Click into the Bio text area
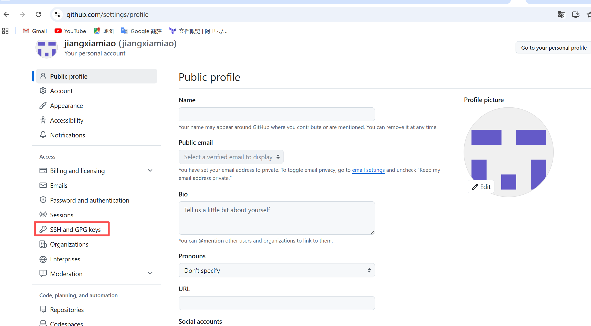 pyautogui.click(x=277, y=218)
